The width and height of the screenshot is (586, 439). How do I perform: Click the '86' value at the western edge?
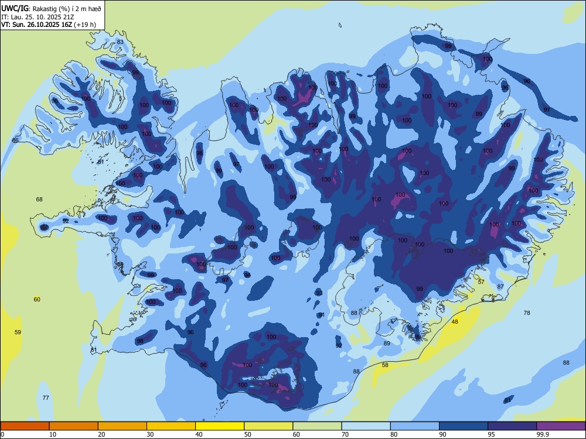[x=15, y=140]
